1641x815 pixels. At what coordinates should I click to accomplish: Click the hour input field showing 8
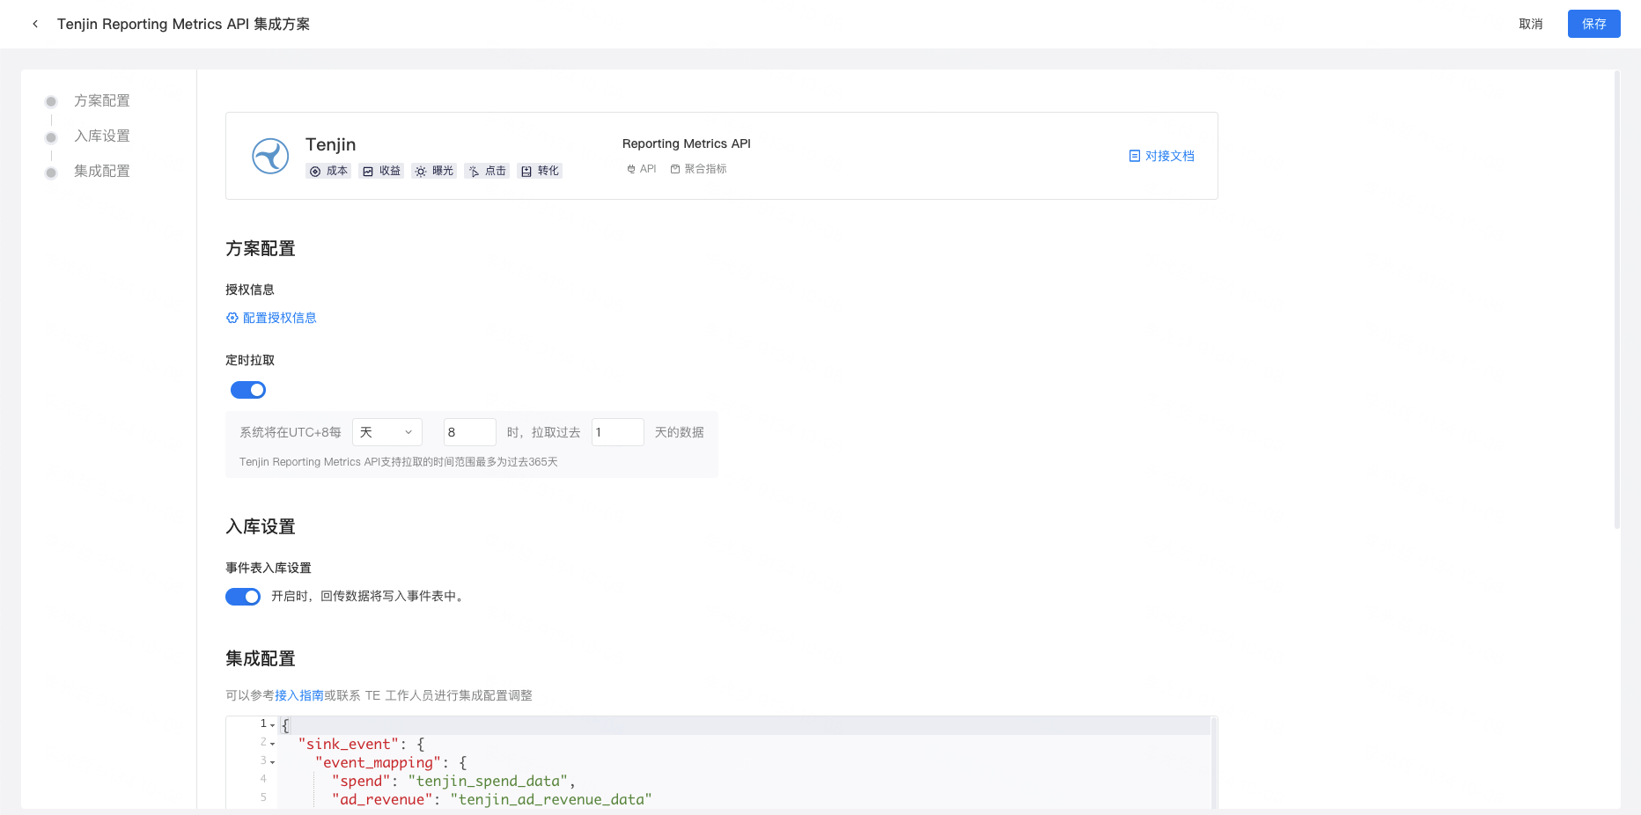pos(470,432)
